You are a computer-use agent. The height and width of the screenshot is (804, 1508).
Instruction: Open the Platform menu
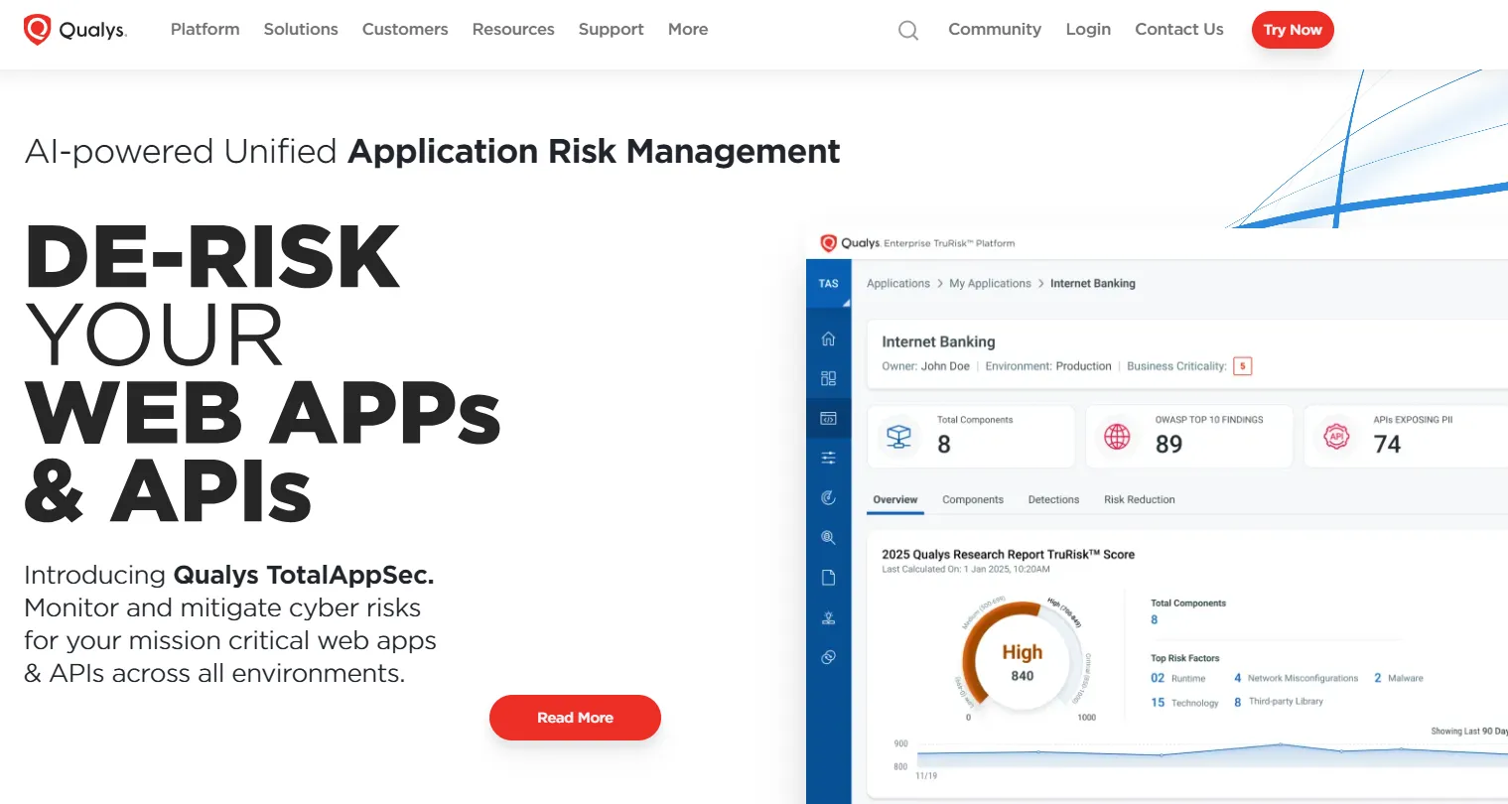(x=206, y=30)
